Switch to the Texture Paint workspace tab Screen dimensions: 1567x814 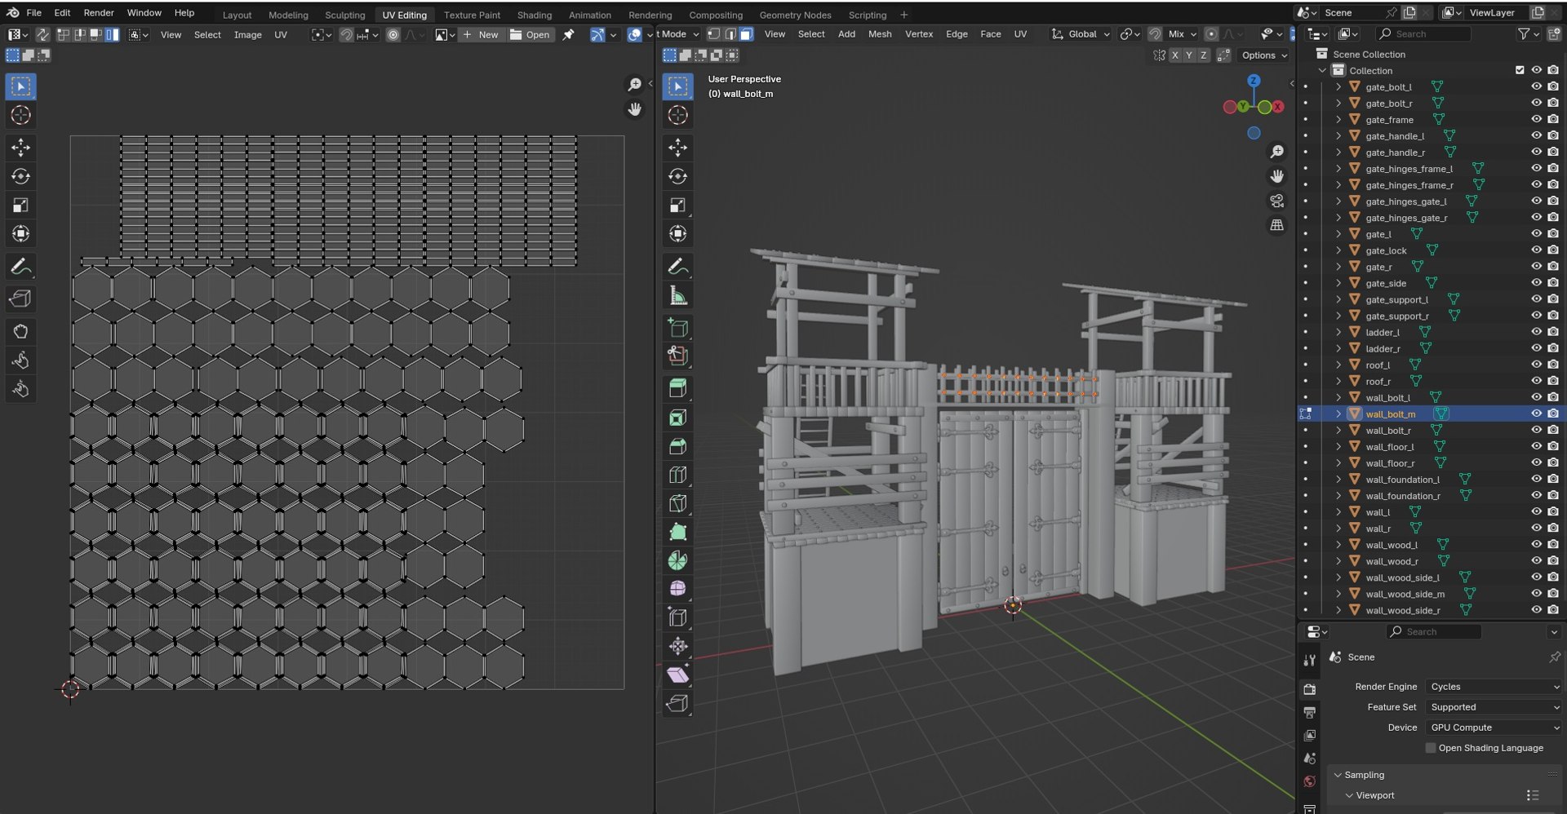(472, 15)
